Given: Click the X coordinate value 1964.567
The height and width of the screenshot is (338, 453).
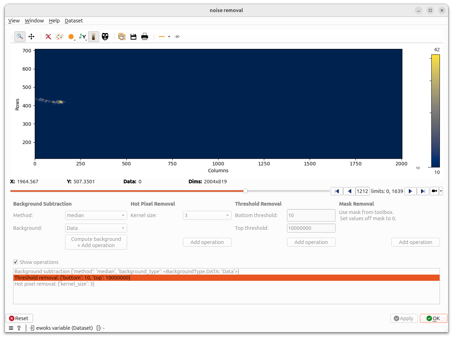Looking at the screenshot, I should 28,182.
